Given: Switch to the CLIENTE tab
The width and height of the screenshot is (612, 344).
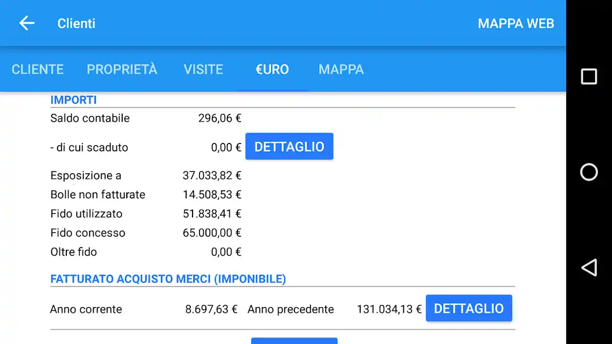Looking at the screenshot, I should pyautogui.click(x=37, y=69).
